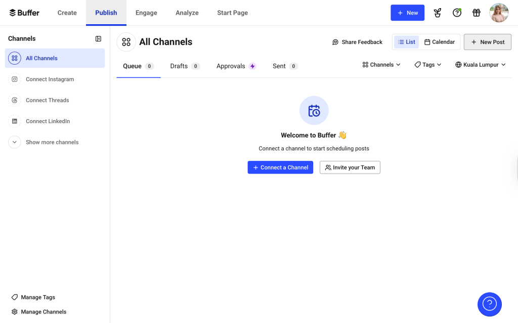518x323 pixels.
Task: Open the gift icon in the top bar
Action: [476, 13]
